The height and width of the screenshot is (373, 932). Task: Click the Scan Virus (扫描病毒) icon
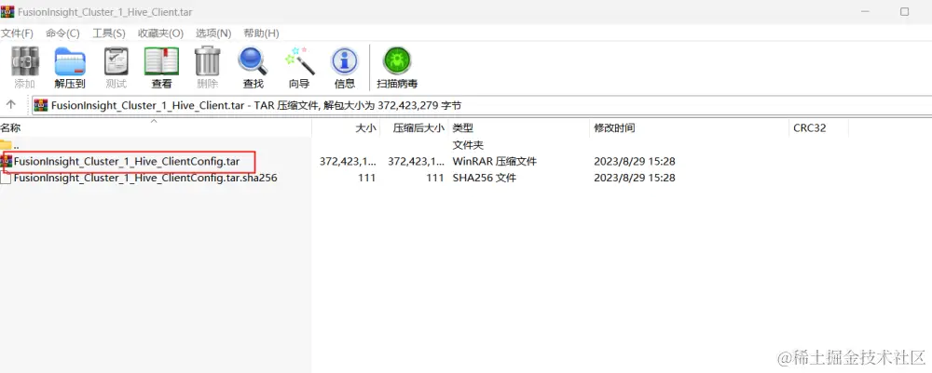(397, 61)
